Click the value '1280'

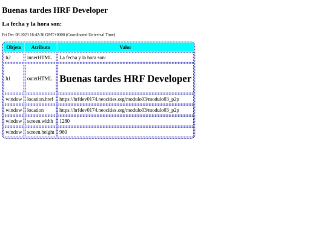point(65,121)
